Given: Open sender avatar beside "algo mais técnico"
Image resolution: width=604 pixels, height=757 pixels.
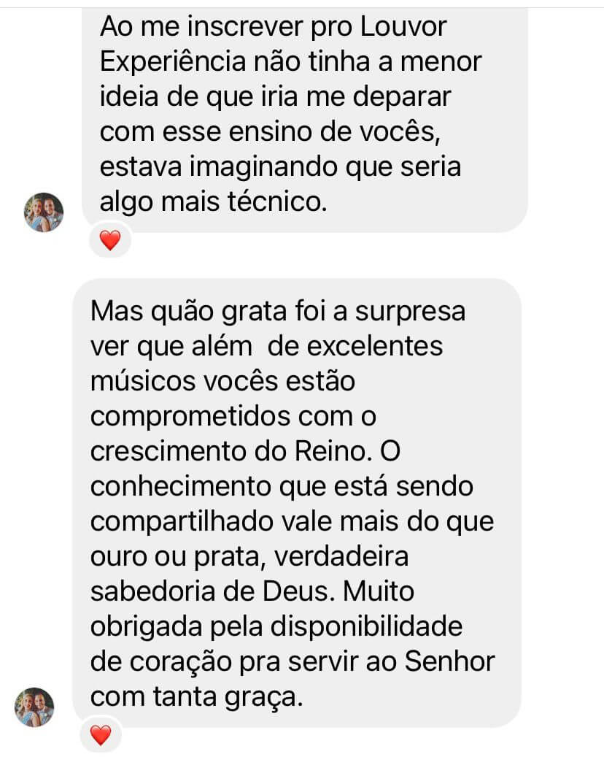Looking at the screenshot, I should click(x=44, y=212).
